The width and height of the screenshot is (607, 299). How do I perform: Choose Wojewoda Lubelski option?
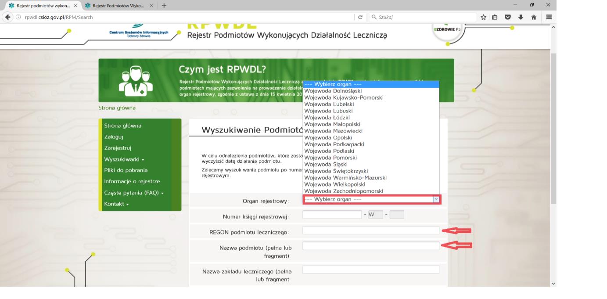(371, 104)
